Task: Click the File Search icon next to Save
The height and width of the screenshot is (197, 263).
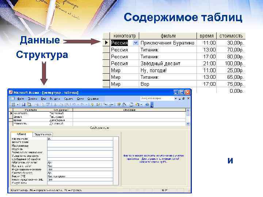Action: (x=29, y=105)
